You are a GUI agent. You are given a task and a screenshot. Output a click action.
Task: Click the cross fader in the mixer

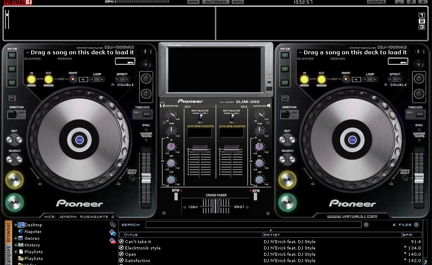[x=216, y=205]
